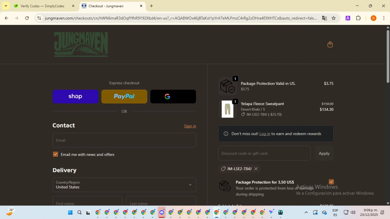This screenshot has height=219, width=390.
Task: Translate this page icon
Action: (324, 18)
